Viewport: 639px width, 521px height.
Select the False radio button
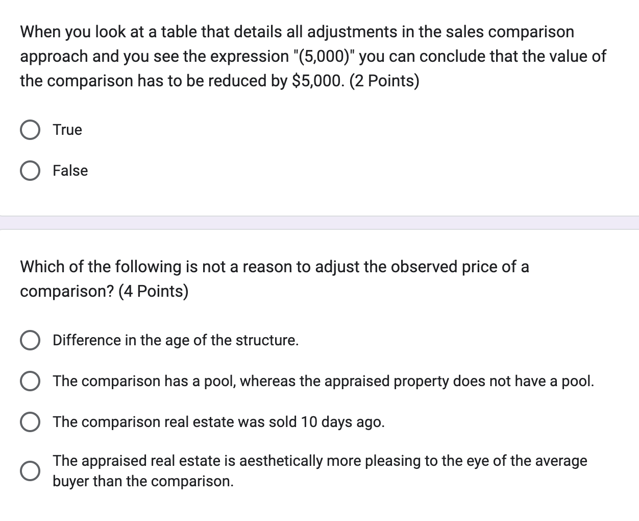(x=30, y=171)
